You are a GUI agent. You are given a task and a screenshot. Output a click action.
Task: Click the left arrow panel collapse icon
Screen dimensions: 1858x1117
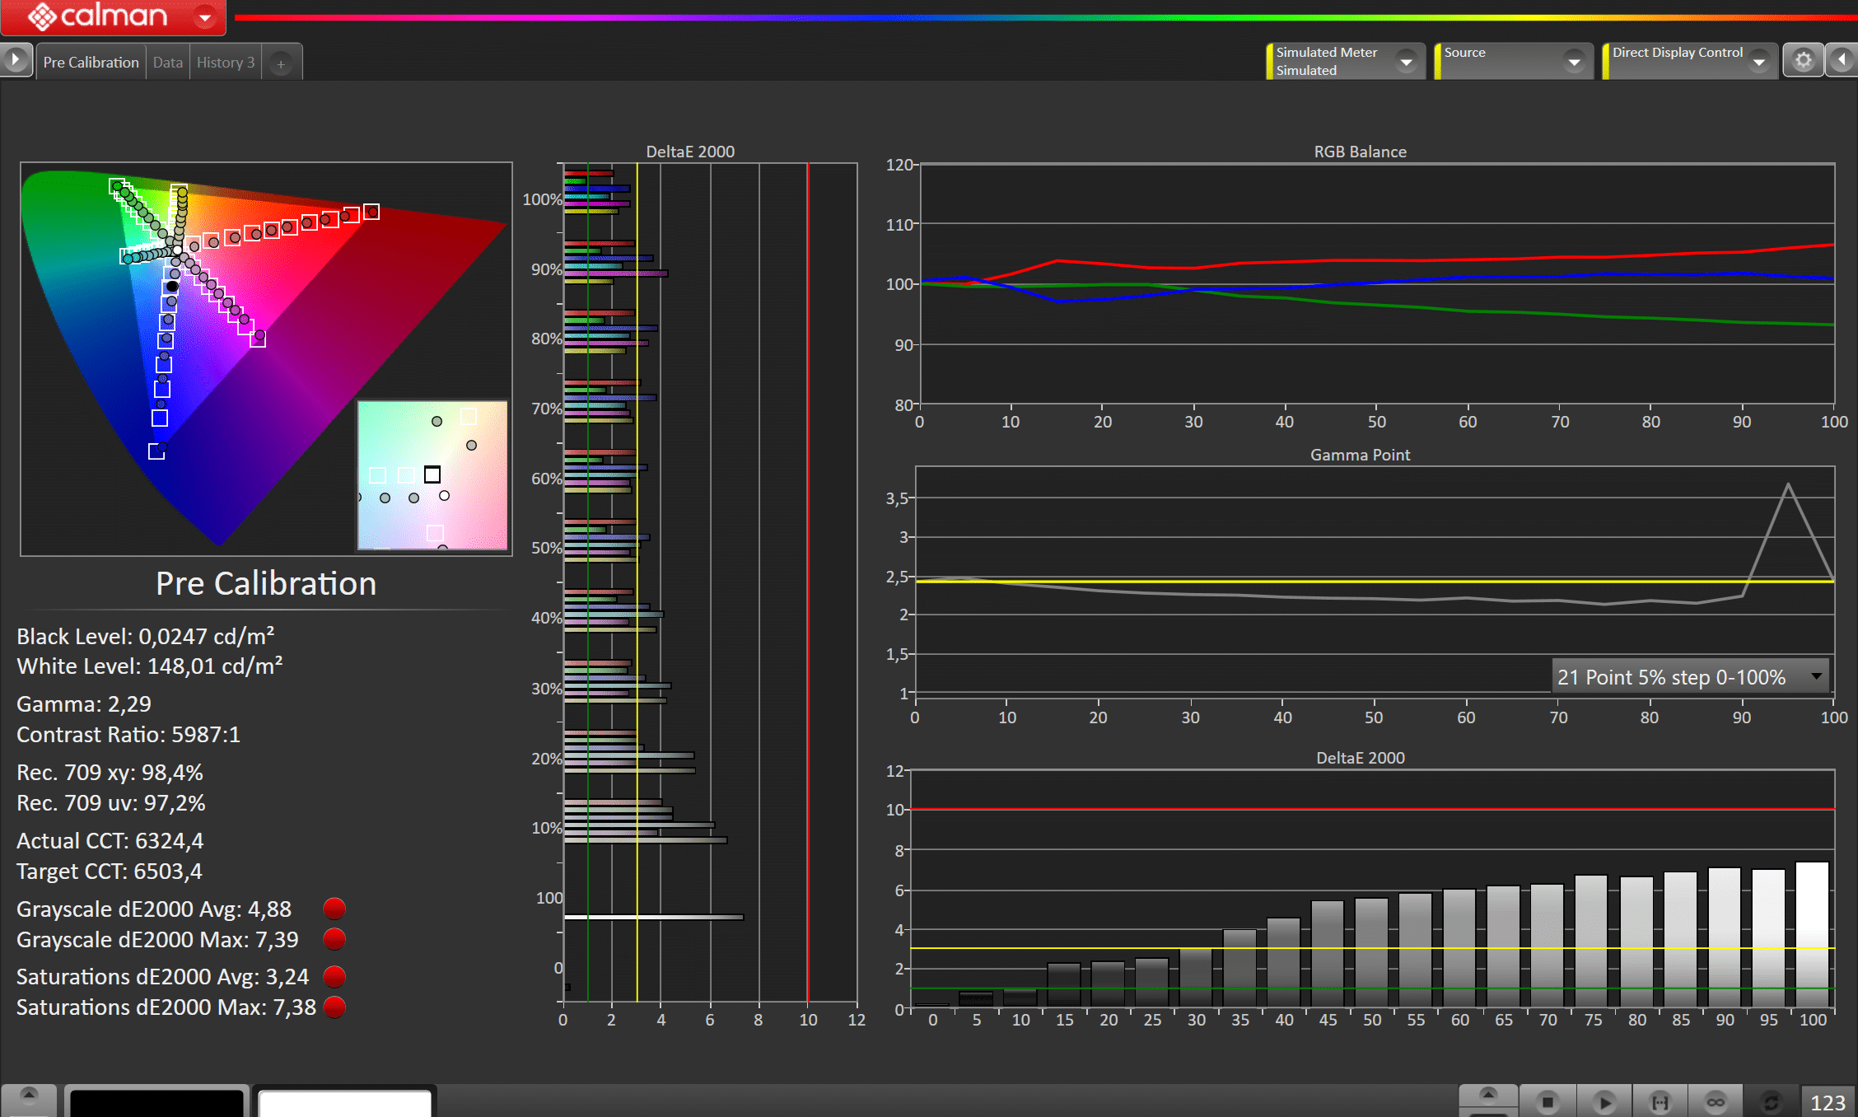coord(1842,61)
